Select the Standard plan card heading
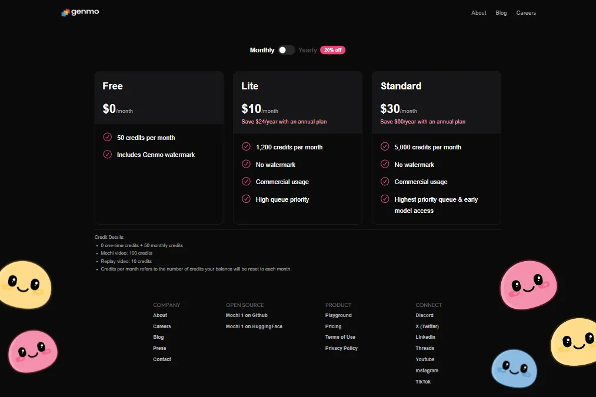The width and height of the screenshot is (596, 397). coord(401,86)
